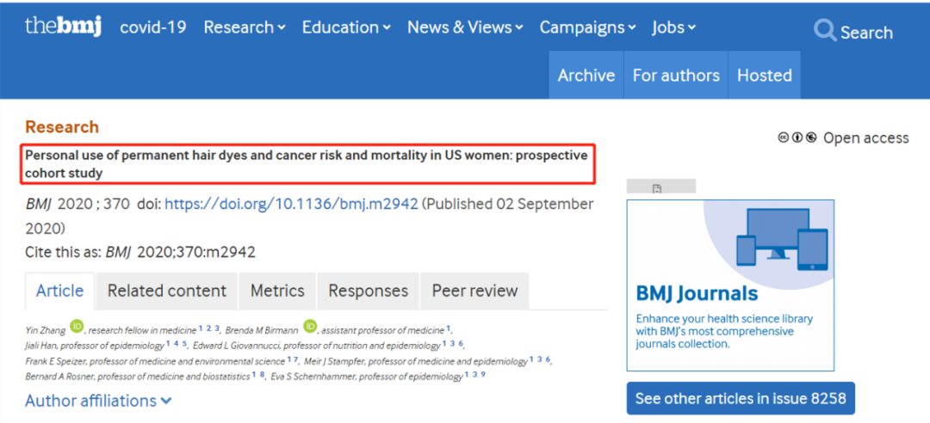Open the Campaigns dropdown menu

click(587, 28)
